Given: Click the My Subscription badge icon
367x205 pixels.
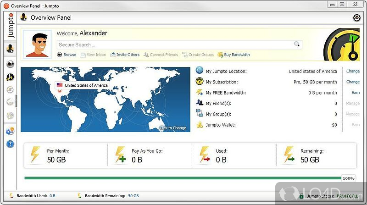Looking at the screenshot, I should (x=200, y=82).
